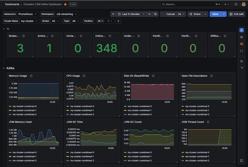Show info for JVM Thread Count panel
The height and width of the screenshot is (167, 248).
pyautogui.click(x=208, y=122)
